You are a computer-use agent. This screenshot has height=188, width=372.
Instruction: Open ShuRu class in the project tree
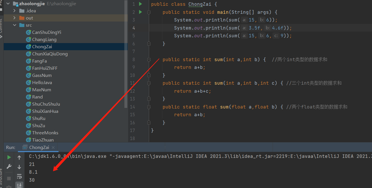click(x=39, y=119)
